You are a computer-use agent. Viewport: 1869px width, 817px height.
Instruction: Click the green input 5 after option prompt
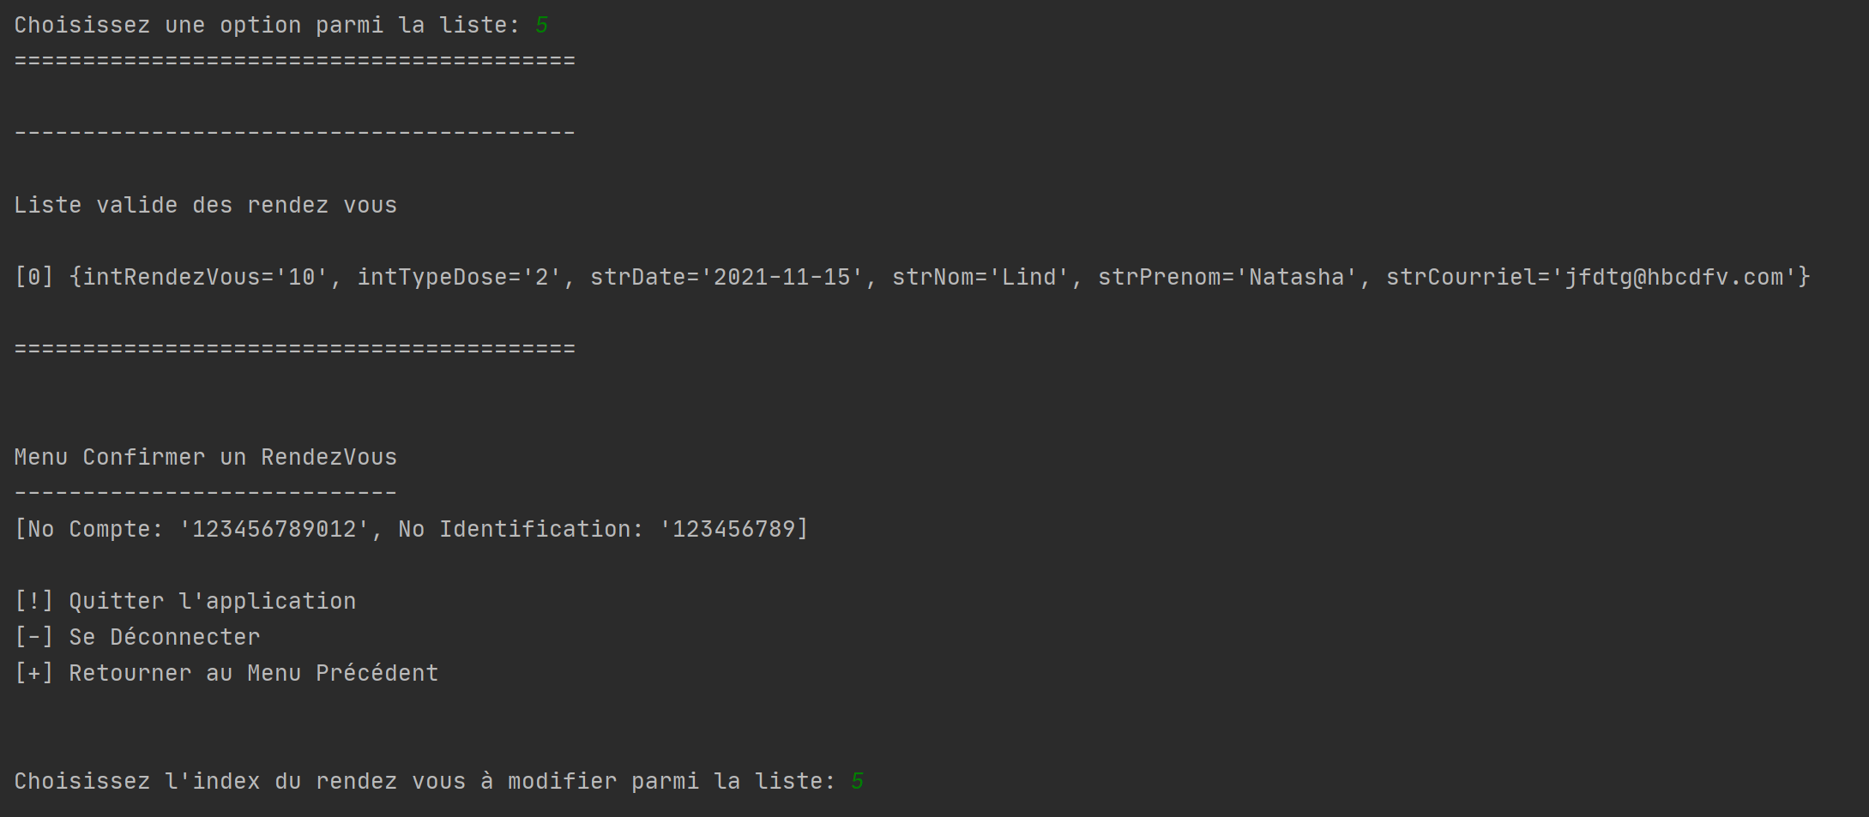pos(542,26)
